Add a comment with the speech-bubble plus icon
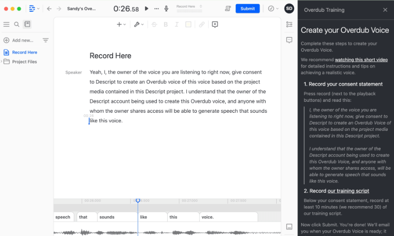Viewport: 394px width, 236px height. pyautogui.click(x=215, y=24)
